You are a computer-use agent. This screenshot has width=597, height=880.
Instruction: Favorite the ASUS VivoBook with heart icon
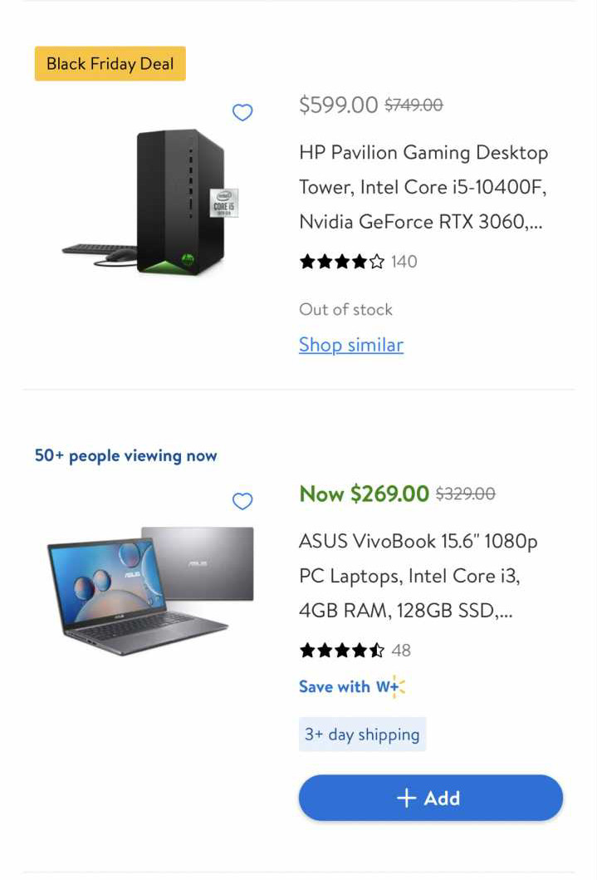pyautogui.click(x=242, y=500)
